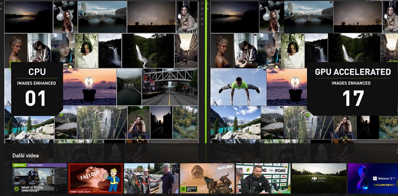The height and width of the screenshot is (196, 398).
Task: Select the dark lake sunset photo in the GPU panel
Action: (235, 17)
